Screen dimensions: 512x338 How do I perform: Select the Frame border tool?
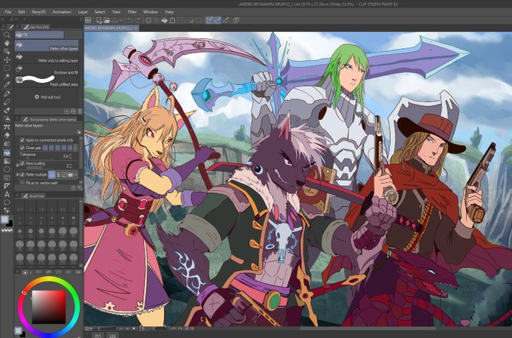tap(7, 178)
